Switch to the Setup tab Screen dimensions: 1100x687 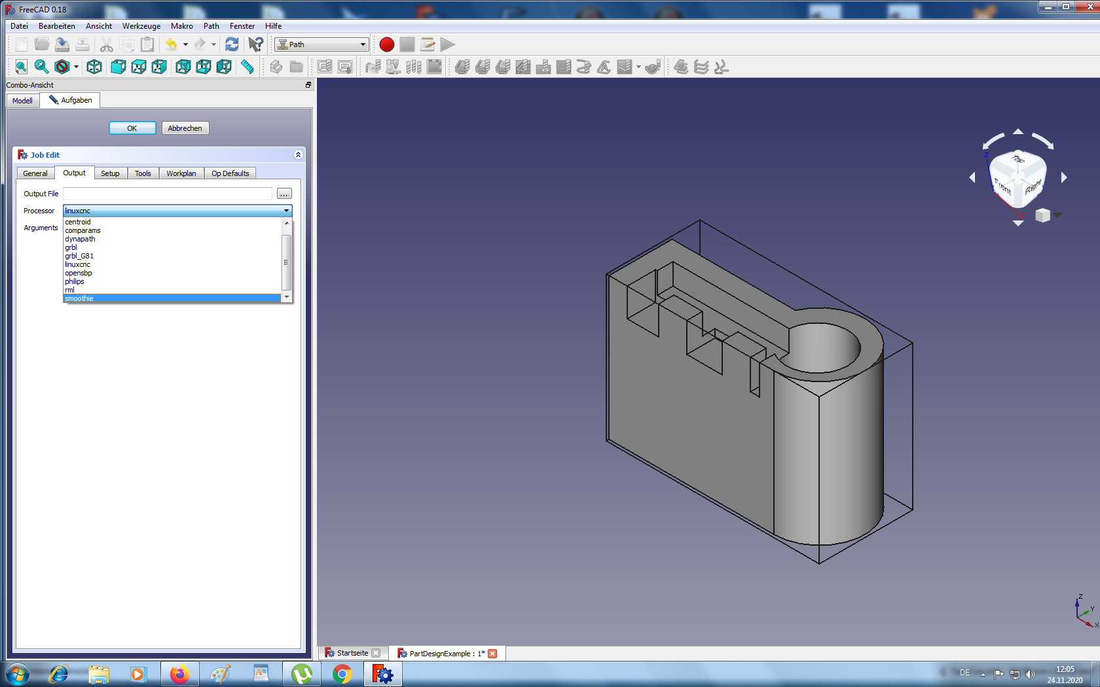point(110,173)
